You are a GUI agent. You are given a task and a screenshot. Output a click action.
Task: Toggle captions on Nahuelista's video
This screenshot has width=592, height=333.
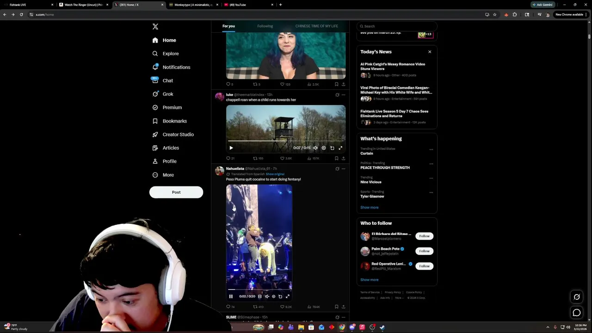(x=259, y=296)
